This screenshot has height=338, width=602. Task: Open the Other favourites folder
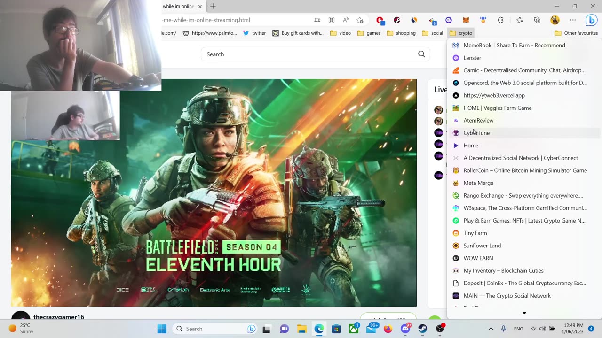[576, 33]
